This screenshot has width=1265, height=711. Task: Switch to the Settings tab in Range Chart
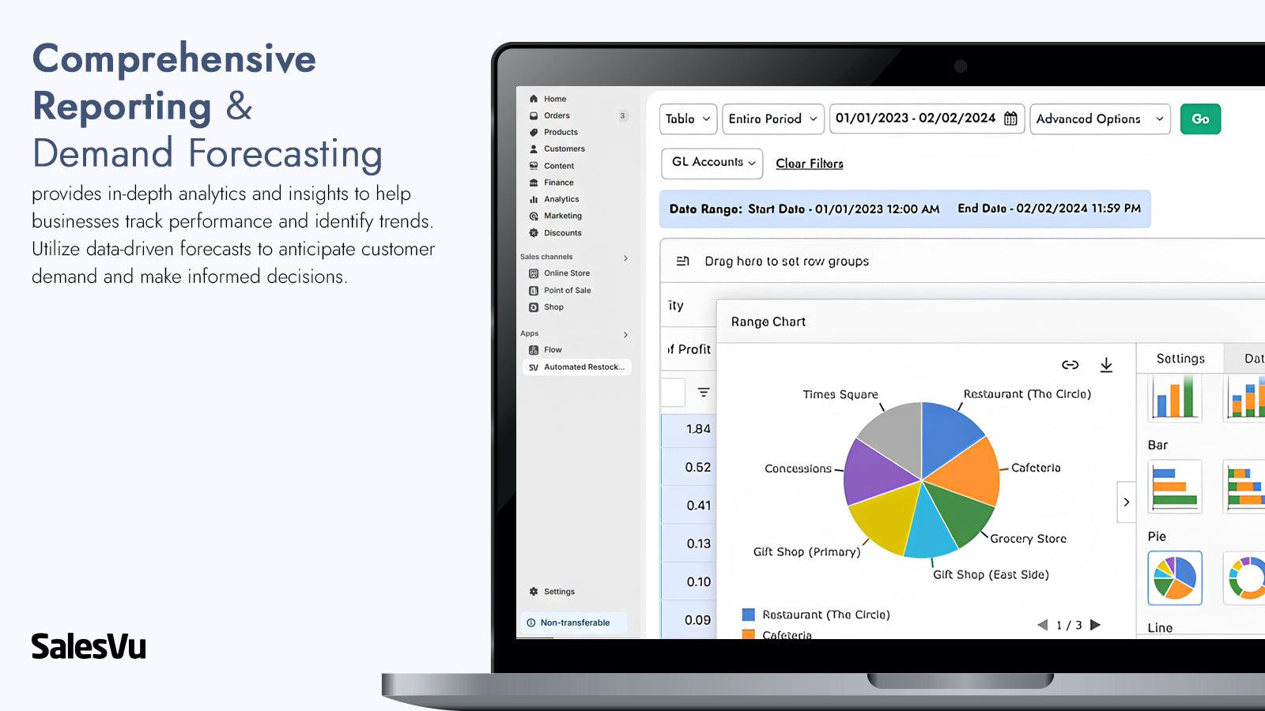click(1179, 358)
